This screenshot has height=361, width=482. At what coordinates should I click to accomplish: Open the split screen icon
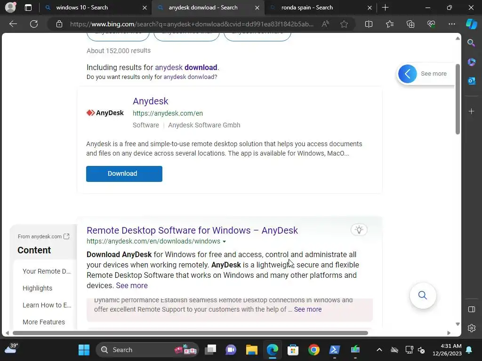point(369,24)
